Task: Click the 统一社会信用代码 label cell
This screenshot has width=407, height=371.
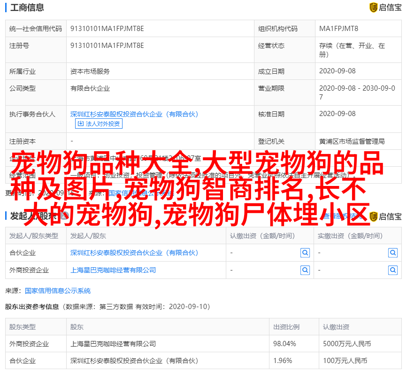Action: pyautogui.click(x=36, y=29)
